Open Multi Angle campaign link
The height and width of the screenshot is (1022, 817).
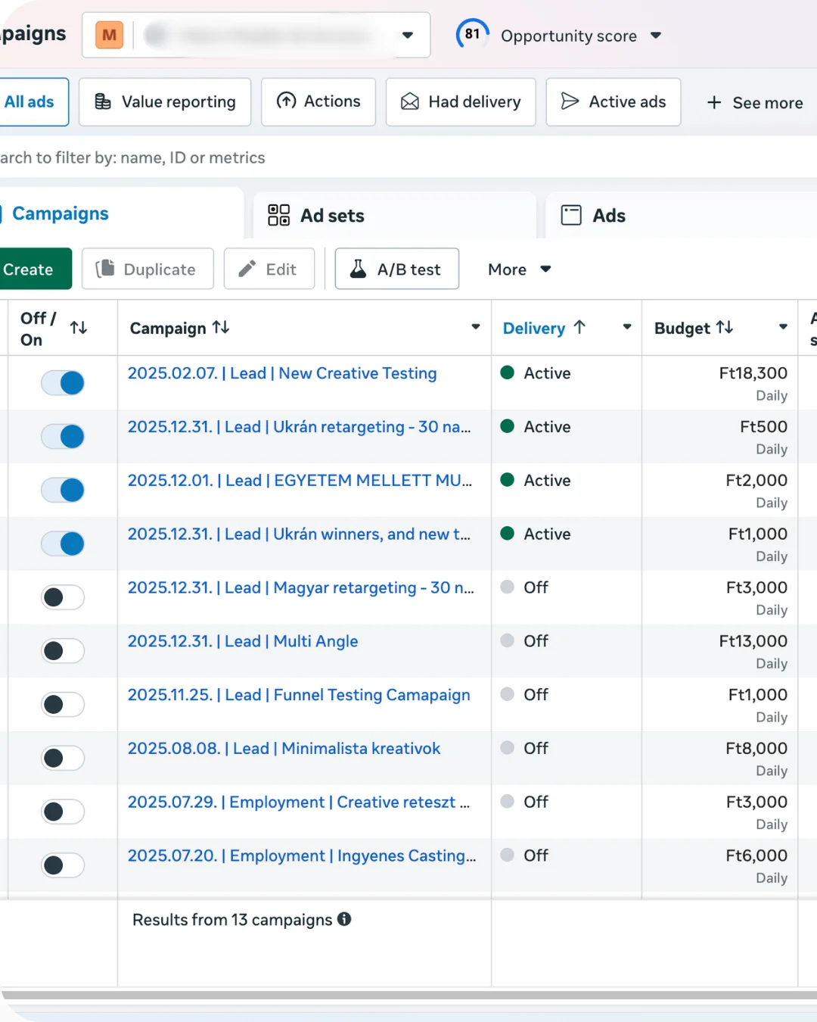click(243, 641)
